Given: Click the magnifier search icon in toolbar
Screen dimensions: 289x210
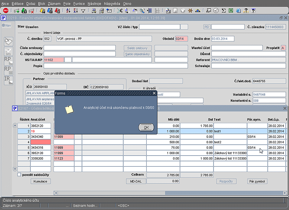Looking at the screenshot, I should 142,11.
